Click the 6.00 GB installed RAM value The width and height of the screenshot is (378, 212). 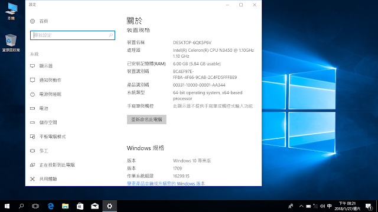click(x=197, y=64)
